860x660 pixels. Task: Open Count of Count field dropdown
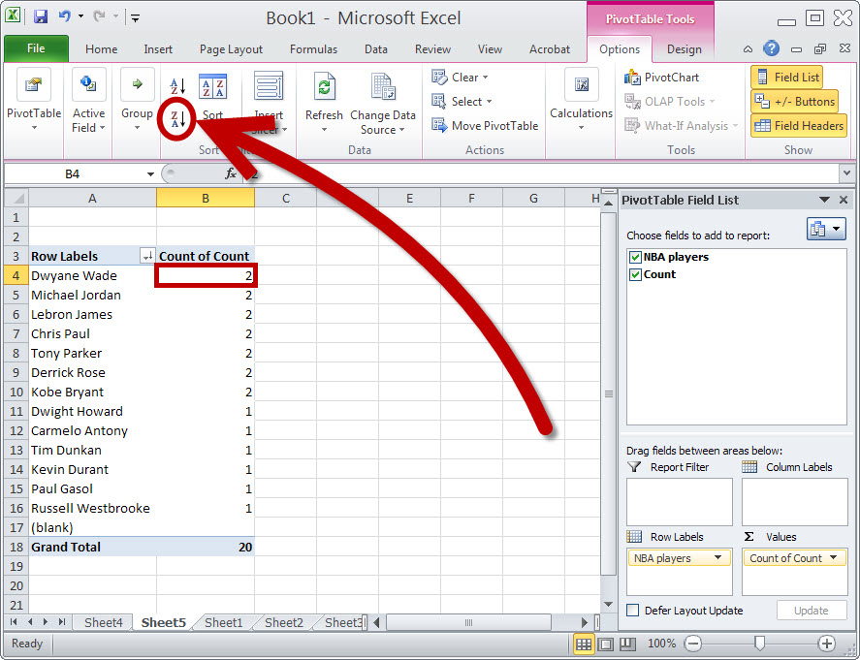[834, 558]
